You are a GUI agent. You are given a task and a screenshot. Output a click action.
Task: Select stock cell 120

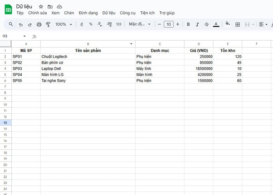(227, 56)
